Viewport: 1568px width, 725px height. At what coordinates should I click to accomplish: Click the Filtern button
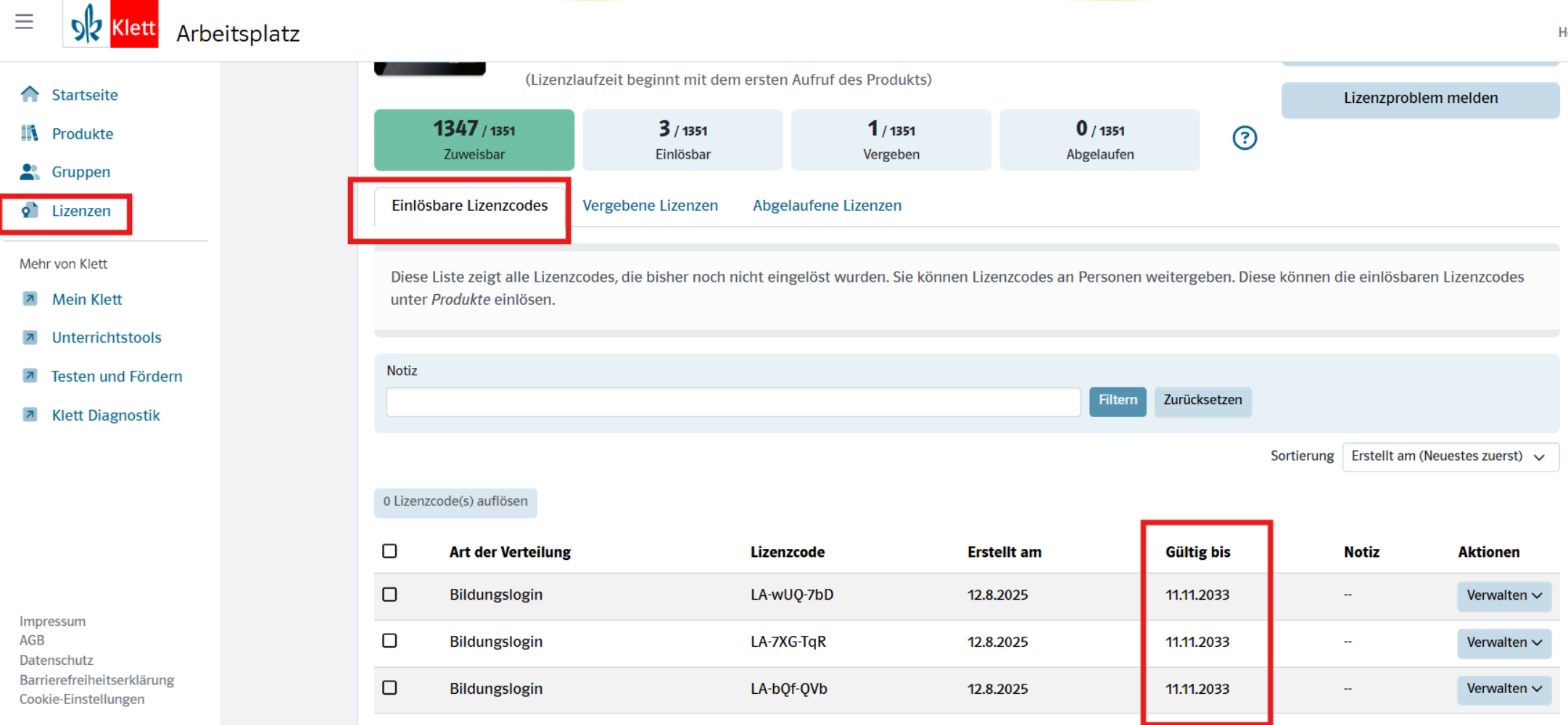tap(1117, 401)
